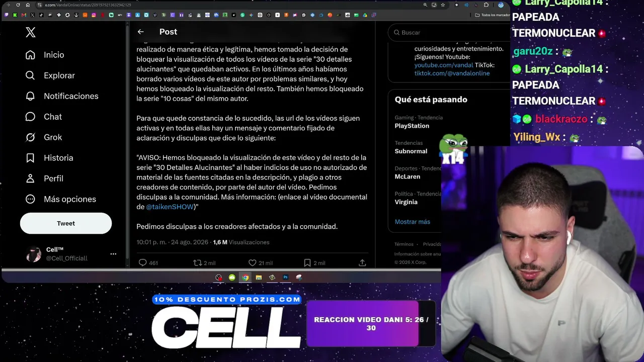Open the green cloud app in taskbar

pyautogui.click(x=232, y=277)
